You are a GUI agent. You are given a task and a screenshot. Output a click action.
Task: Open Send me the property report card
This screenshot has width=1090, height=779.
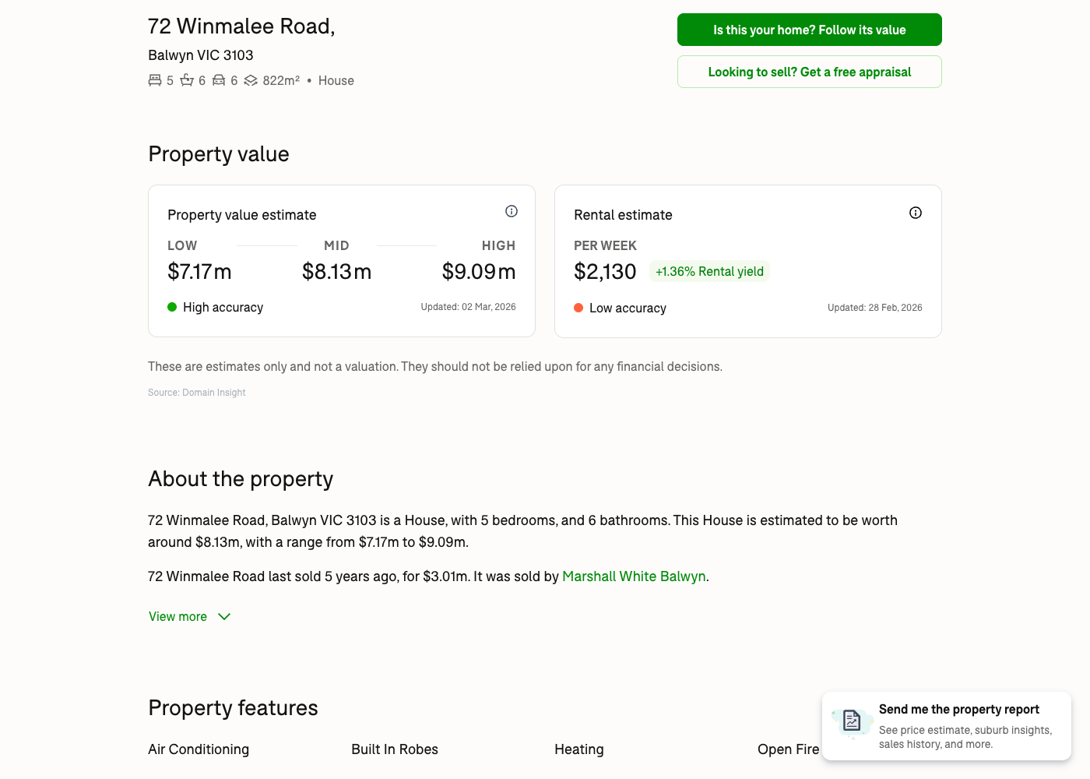(x=947, y=726)
